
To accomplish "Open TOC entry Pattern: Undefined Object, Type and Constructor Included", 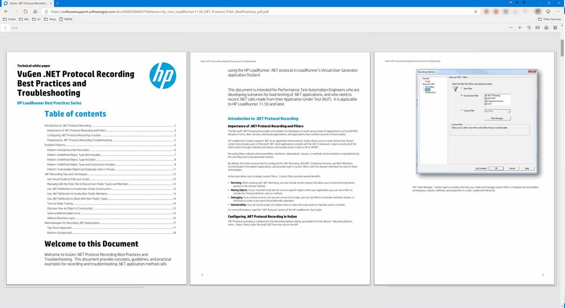I will click(x=111, y=164).
